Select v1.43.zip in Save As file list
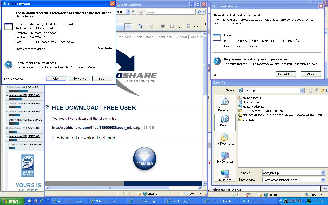This screenshot has height=205, width=328. point(246,120)
